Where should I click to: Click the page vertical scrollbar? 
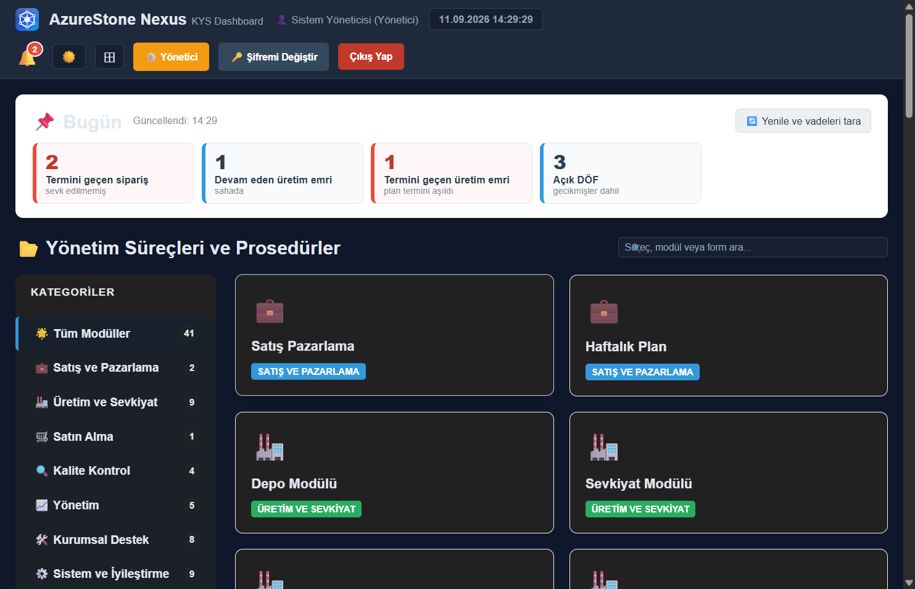tap(909, 65)
